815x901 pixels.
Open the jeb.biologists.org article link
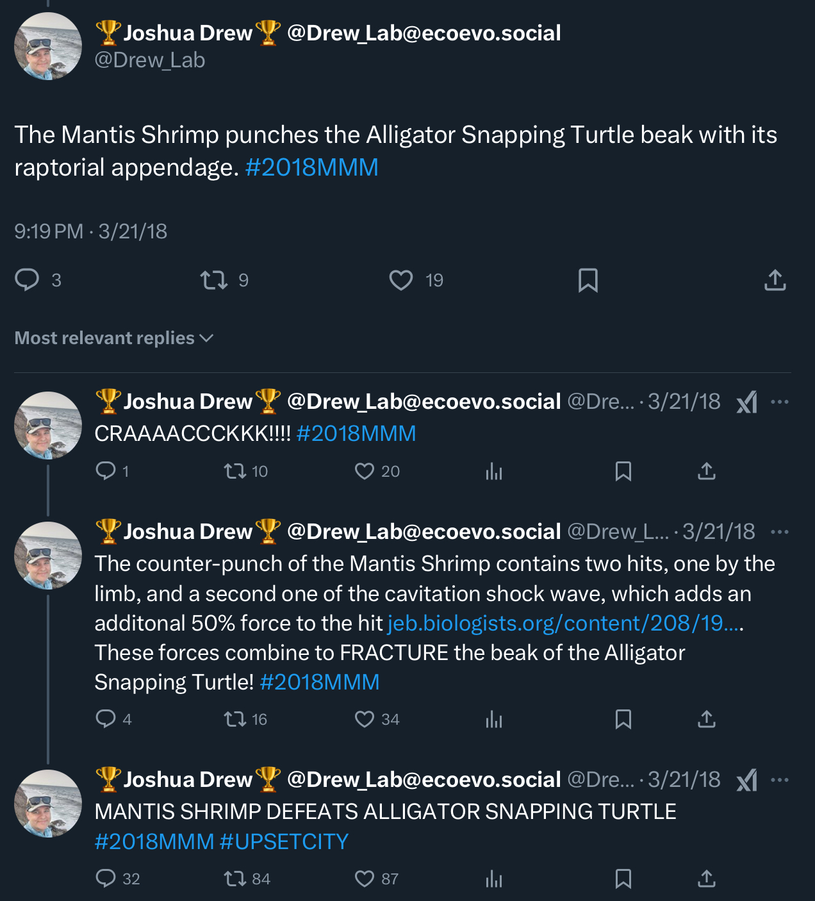[x=564, y=623]
